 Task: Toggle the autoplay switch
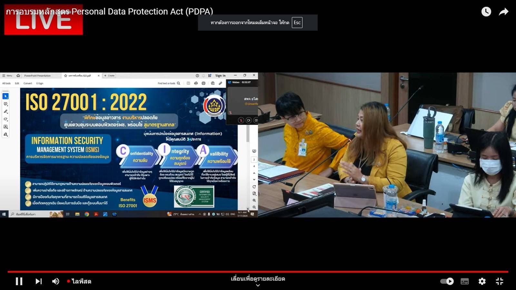point(447,281)
